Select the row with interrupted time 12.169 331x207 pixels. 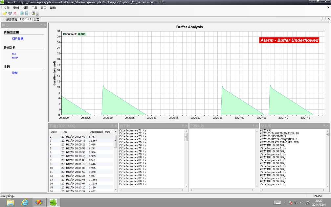coord(81,141)
